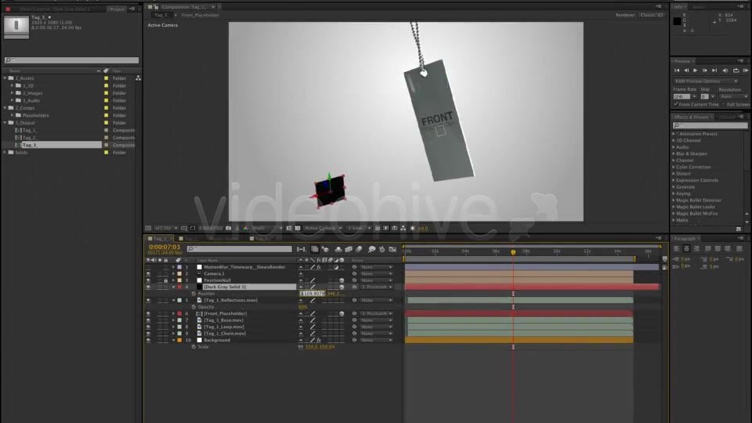
Task: Jump to the first frame in the Preview panel
Action: point(677,70)
